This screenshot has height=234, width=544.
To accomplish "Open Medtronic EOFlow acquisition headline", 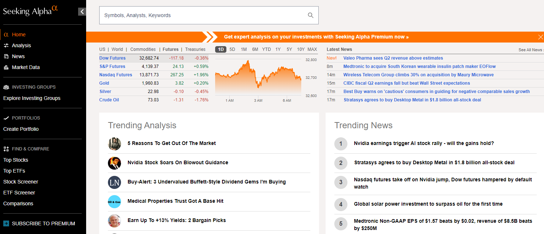I will tap(419, 66).
